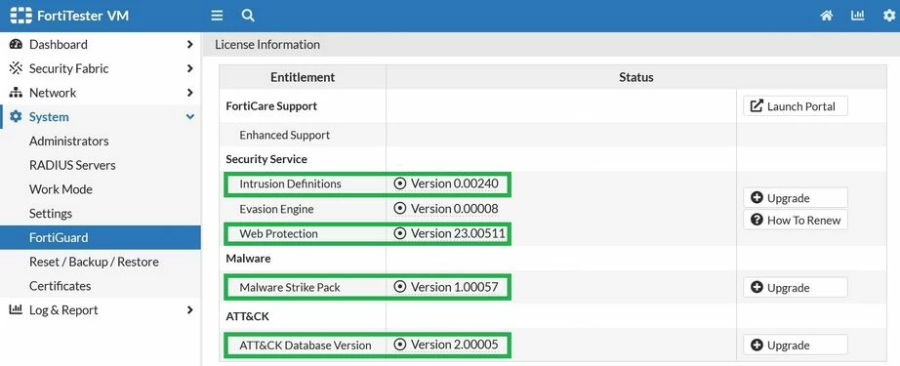
Task: Expand the Log & Report chevron
Action: (x=190, y=309)
